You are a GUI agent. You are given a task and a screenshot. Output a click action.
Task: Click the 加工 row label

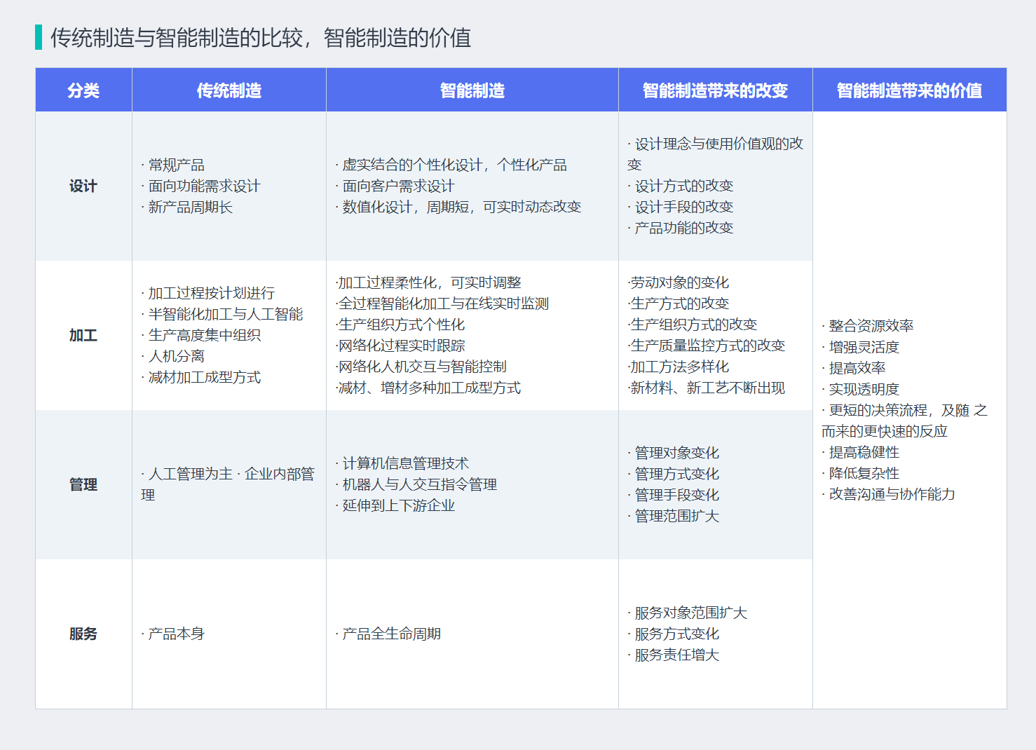(x=83, y=336)
